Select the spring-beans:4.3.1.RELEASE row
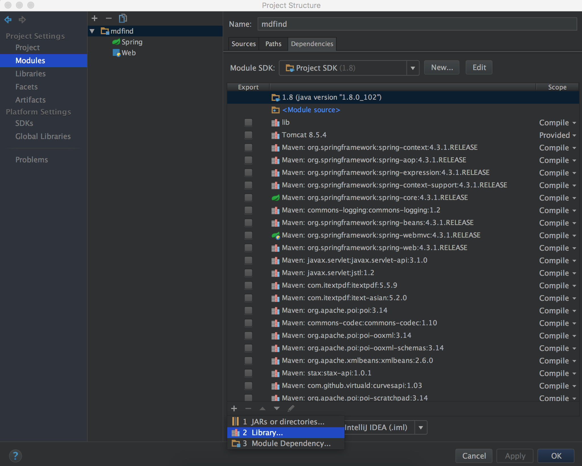The height and width of the screenshot is (466, 582). pos(403,223)
